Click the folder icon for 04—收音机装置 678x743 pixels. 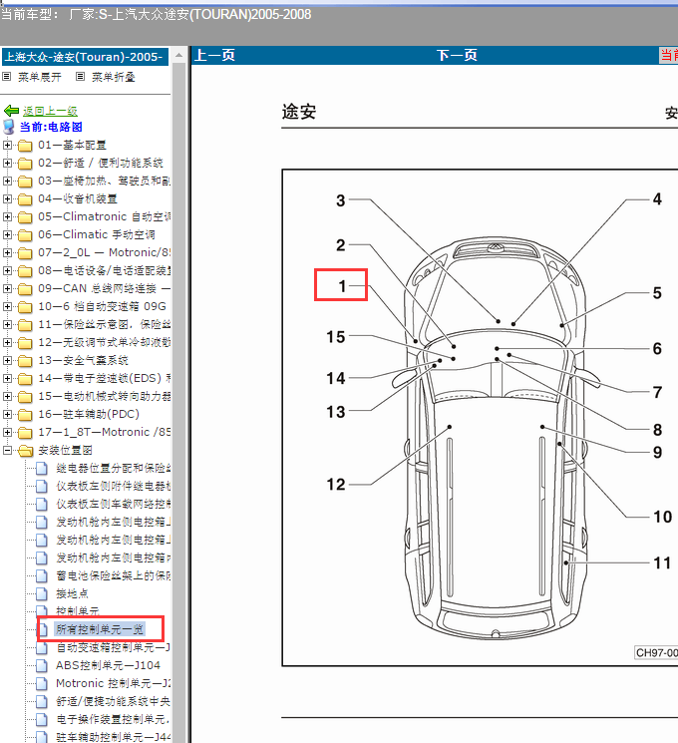(25, 199)
